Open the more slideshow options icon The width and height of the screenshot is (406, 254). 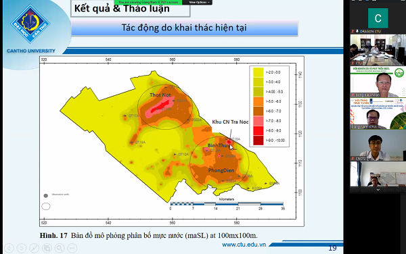pyautogui.click(x=72, y=248)
